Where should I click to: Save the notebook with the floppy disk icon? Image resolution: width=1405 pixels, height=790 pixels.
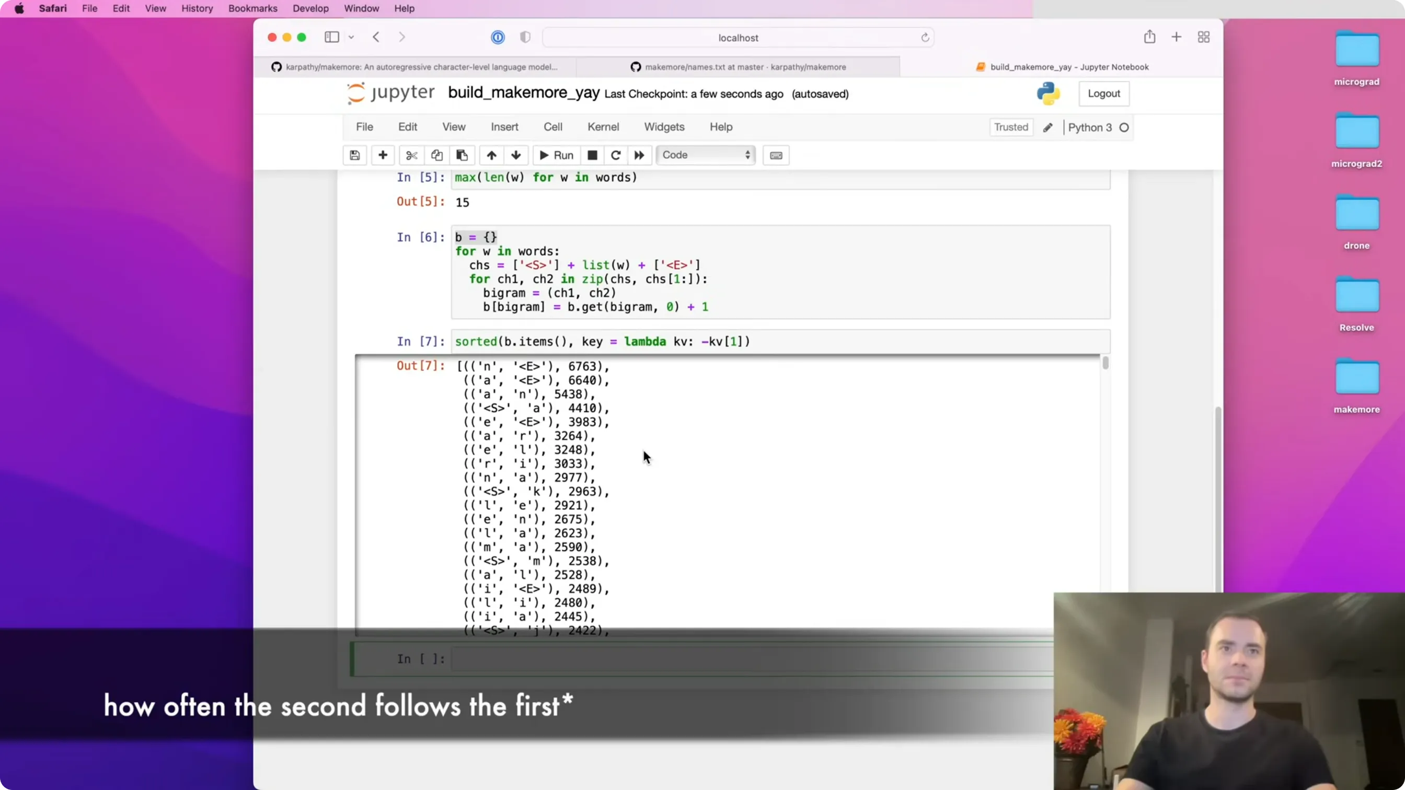tap(354, 155)
